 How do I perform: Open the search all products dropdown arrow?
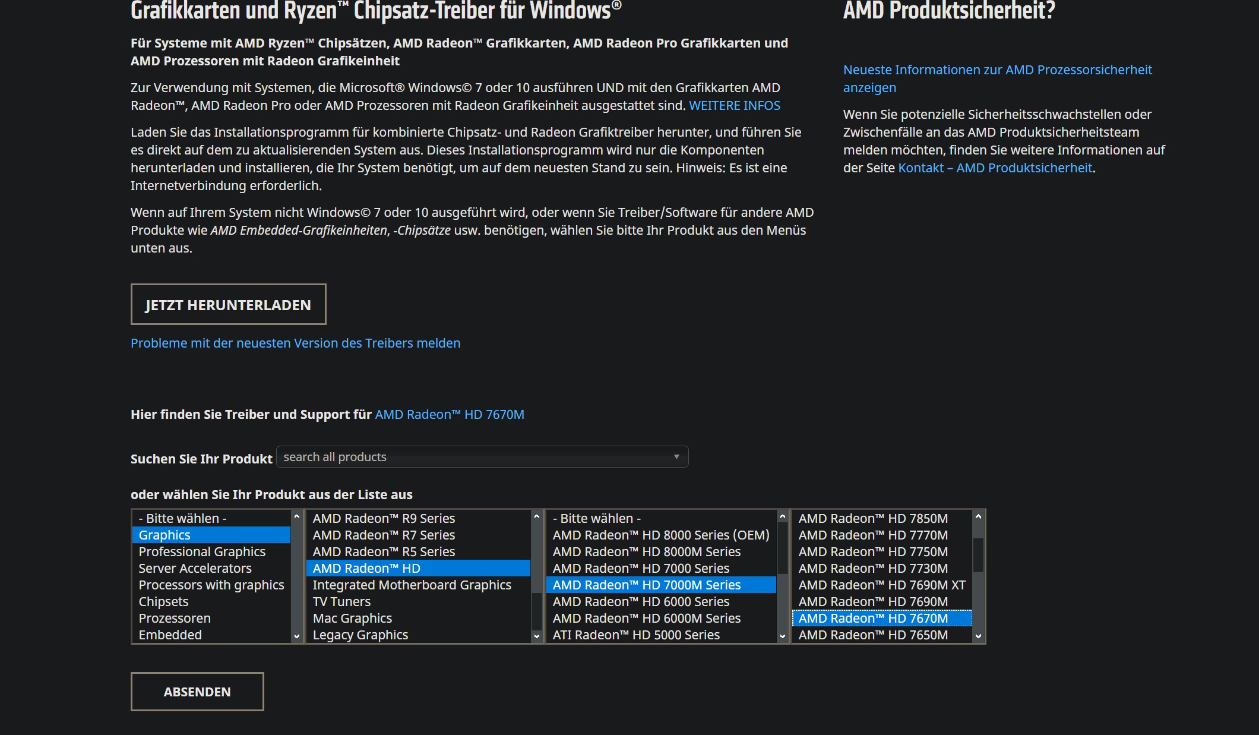click(676, 457)
